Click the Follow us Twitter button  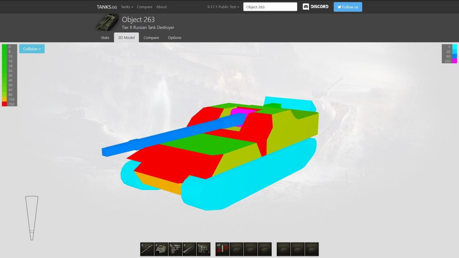click(348, 7)
